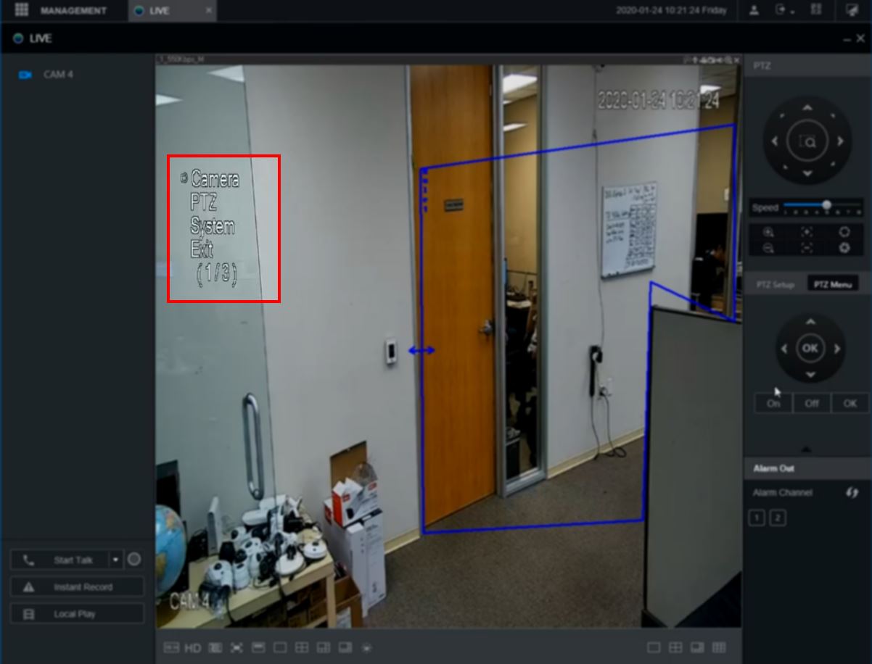This screenshot has height=664, width=872.
Task: Click the logout door icon
Action: point(781,10)
